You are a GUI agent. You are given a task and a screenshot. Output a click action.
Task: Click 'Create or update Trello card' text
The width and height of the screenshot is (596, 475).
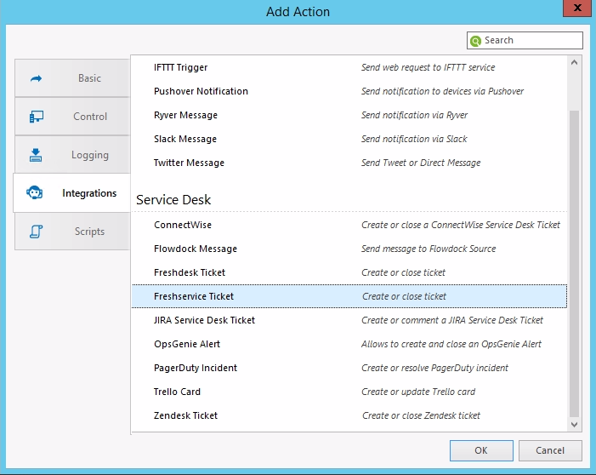click(418, 392)
